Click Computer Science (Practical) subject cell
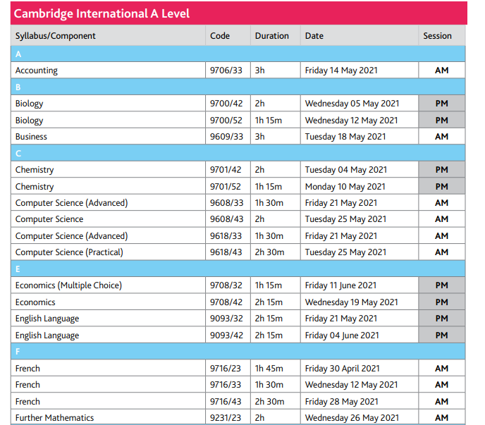This screenshot has width=485, height=425. [108, 252]
